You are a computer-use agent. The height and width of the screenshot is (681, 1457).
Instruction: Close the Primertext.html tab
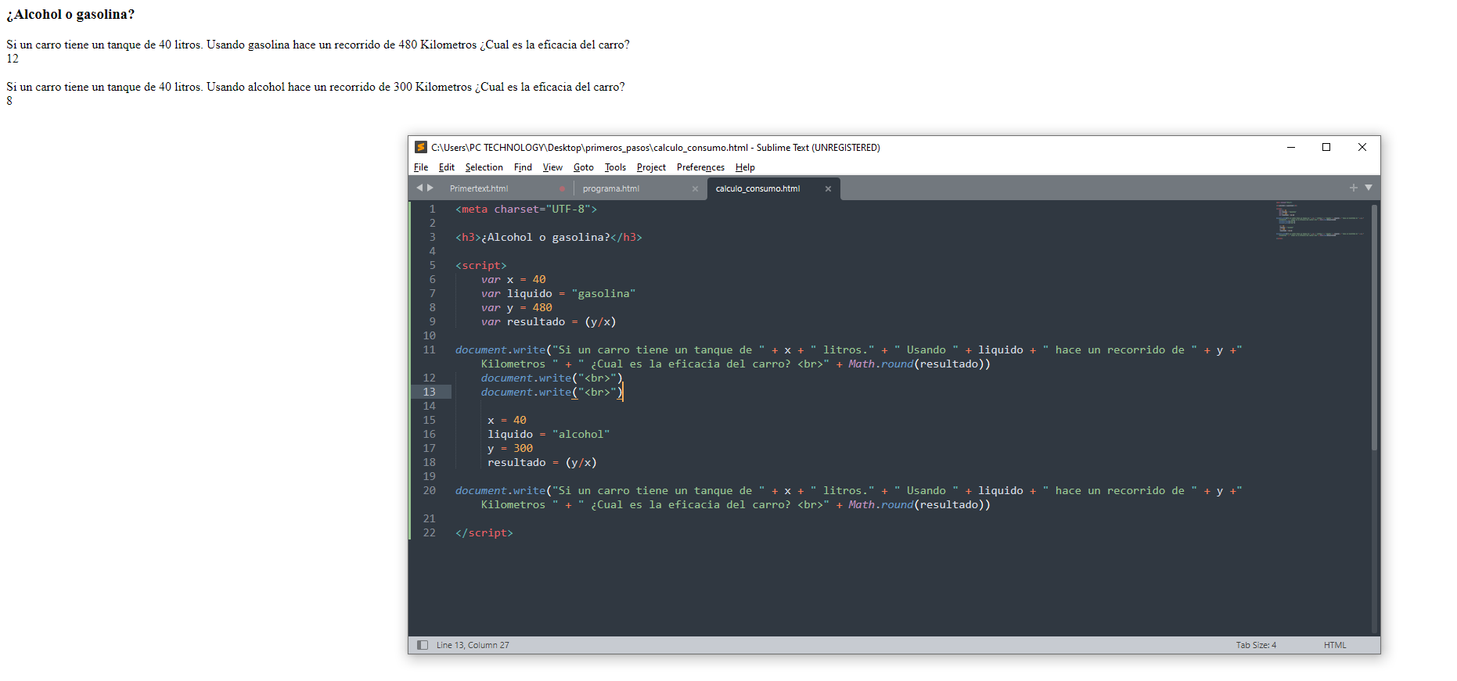[562, 188]
